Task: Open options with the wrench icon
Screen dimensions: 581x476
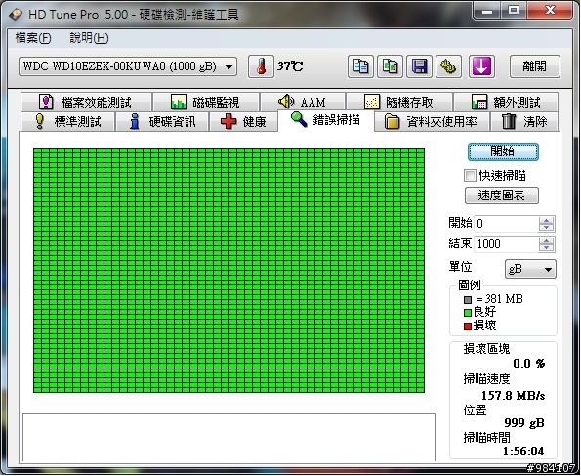Action: [448, 66]
